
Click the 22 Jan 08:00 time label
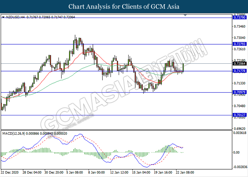pyautogui.click(x=185, y=172)
